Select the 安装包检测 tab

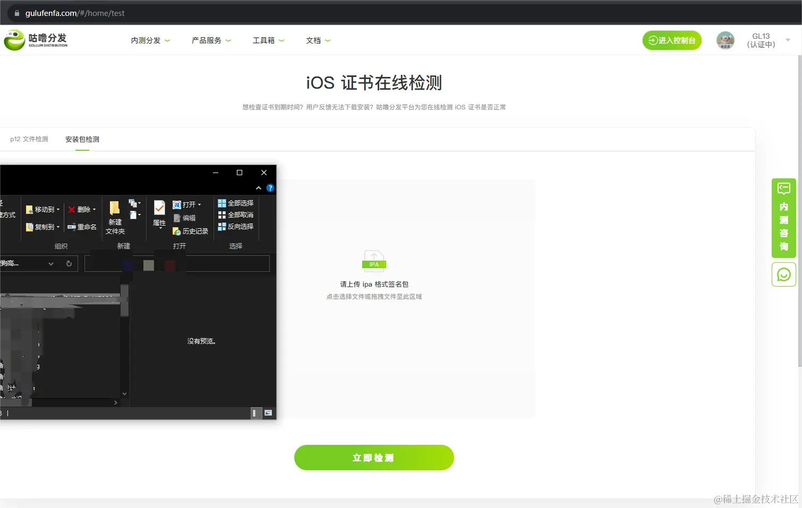click(81, 139)
